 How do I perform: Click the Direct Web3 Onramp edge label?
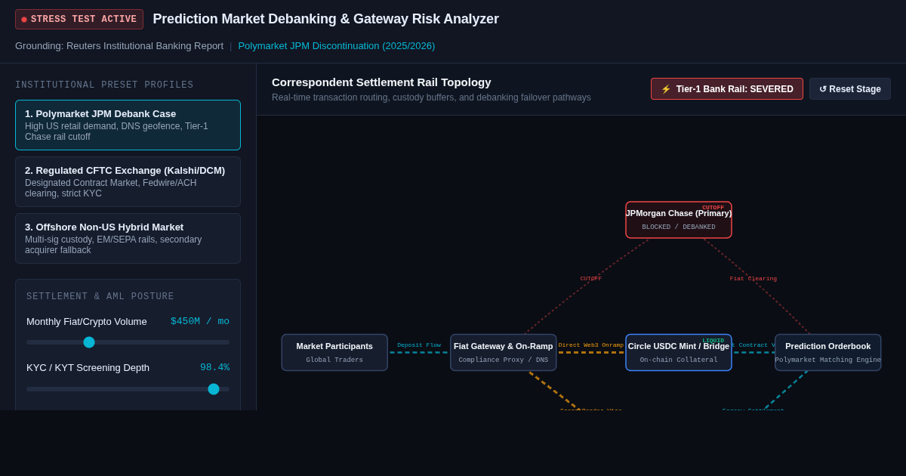(591, 345)
